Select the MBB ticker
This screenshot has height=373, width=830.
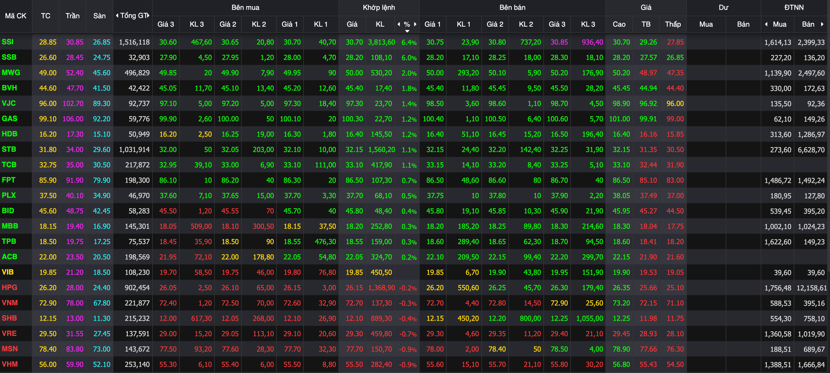(x=10, y=226)
